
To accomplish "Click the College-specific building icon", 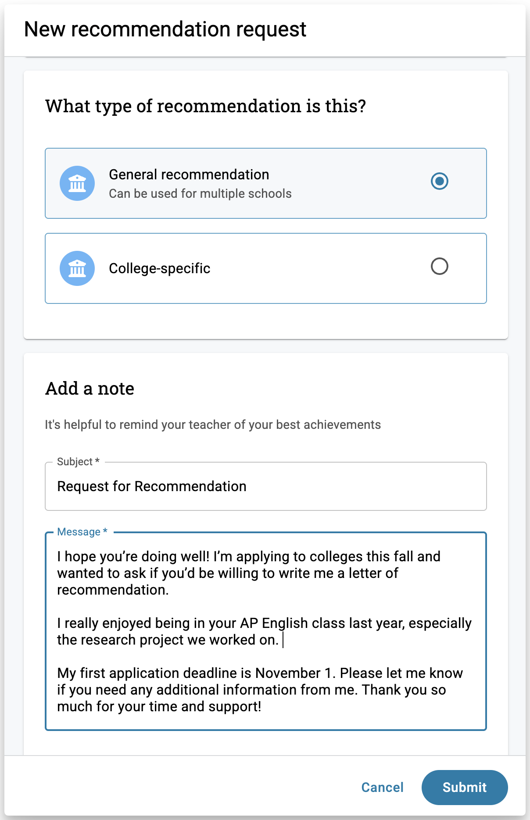I will [x=77, y=268].
